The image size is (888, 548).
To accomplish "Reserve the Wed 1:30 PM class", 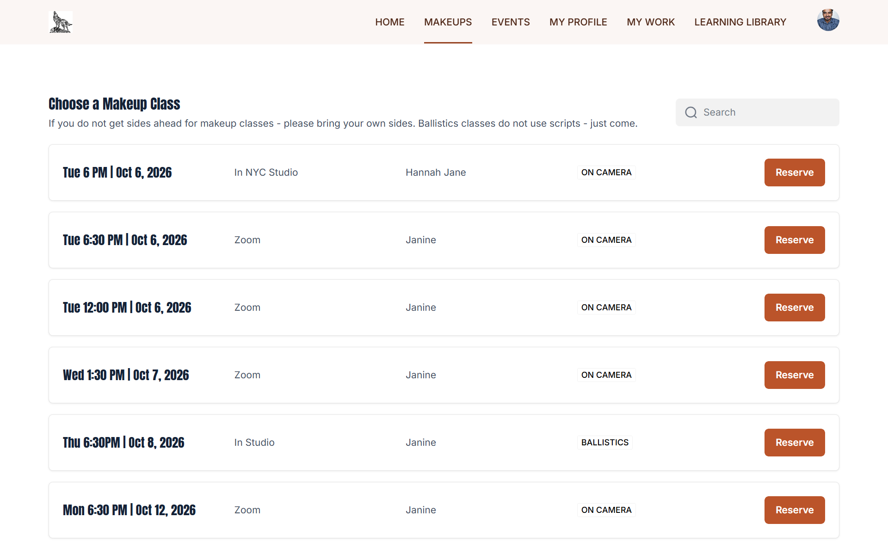I will click(x=795, y=375).
